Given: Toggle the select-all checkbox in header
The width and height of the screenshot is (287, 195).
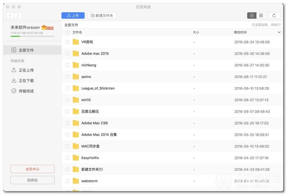Looking at the screenshot, I should 67,32.
